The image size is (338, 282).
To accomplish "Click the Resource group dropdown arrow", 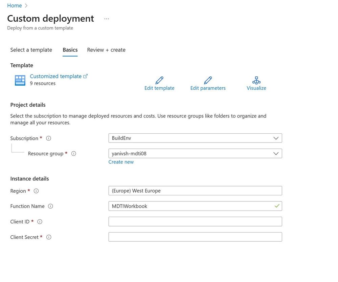I will point(276,153).
